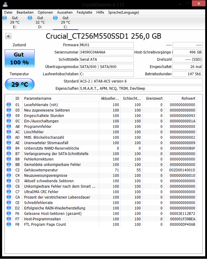
Task: Click status orb for Eingeschaltete Stunden
Action: tap(9, 115)
